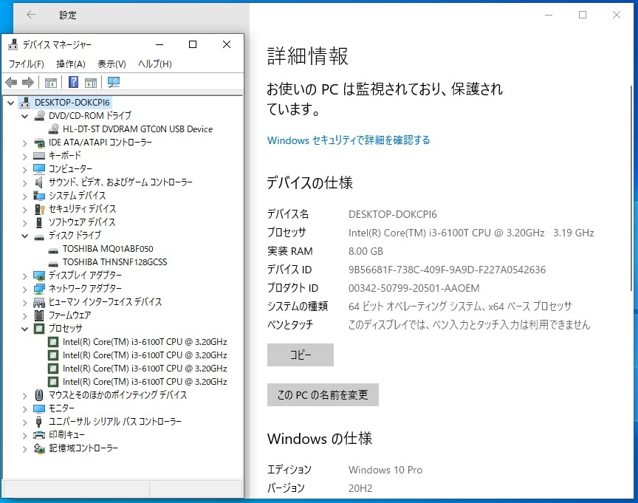Select the DESKTOP-DOKCPI6 tree root label

(72, 103)
